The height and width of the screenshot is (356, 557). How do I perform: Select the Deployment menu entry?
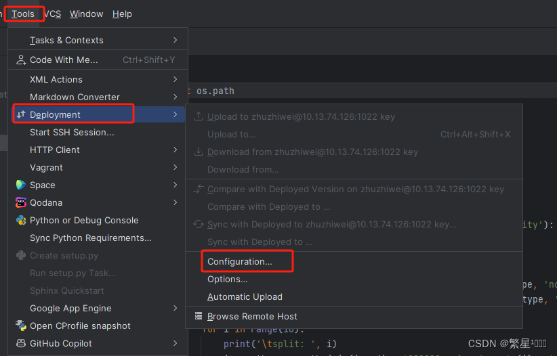click(x=97, y=114)
